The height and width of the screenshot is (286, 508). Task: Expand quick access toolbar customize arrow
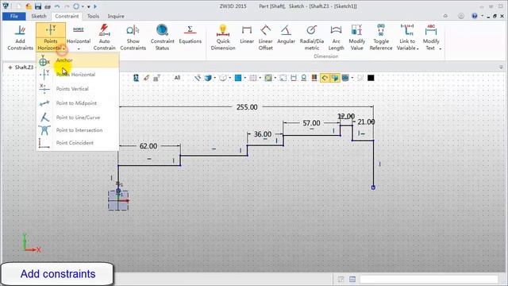[88, 6]
